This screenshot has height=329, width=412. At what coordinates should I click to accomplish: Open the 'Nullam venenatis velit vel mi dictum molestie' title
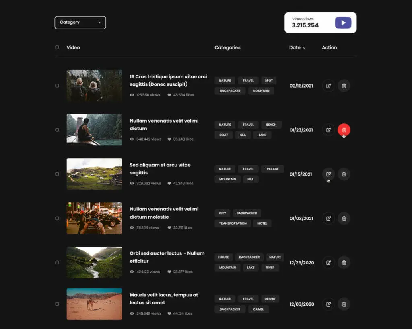164,213
